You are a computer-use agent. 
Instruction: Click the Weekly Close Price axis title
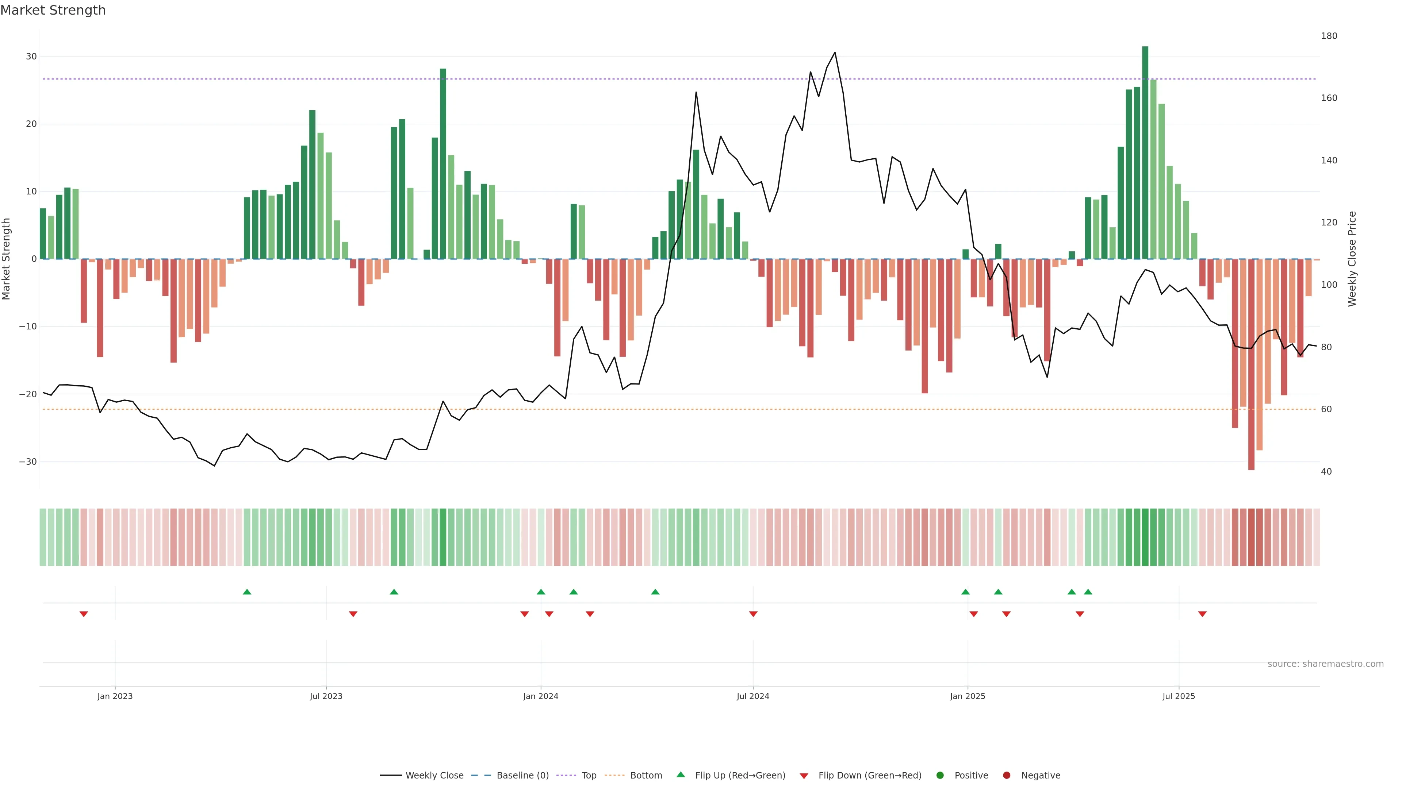pyautogui.click(x=1352, y=259)
